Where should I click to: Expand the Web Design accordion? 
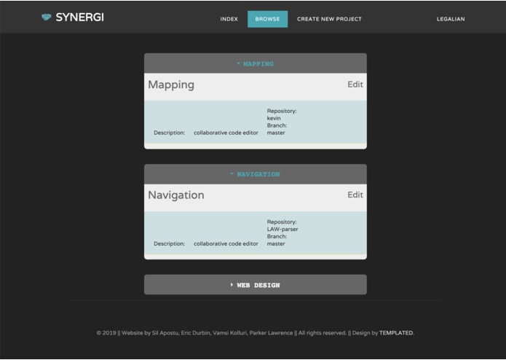pyautogui.click(x=256, y=285)
